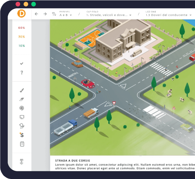The image size is (195, 179).
Task: Select the green 10% option
Action: point(22,46)
